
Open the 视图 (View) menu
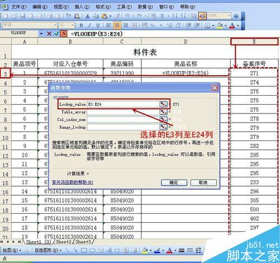coord(61,7)
